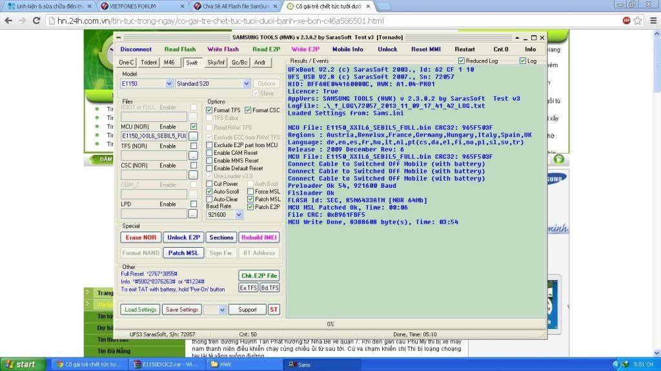The height and width of the screenshot is (371, 661).
Task: Click Save Settings button
Action: point(182,310)
